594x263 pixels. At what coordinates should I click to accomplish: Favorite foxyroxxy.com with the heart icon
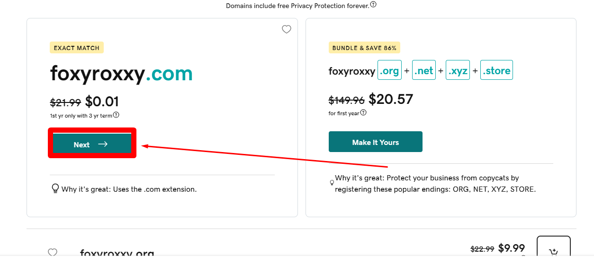tap(287, 29)
